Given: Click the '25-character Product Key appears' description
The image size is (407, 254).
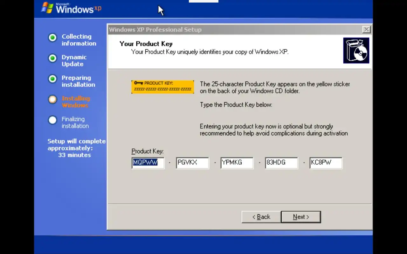Looking at the screenshot, I should pyautogui.click(x=275, y=88).
